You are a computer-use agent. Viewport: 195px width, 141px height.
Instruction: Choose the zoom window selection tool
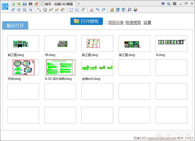[x=24, y=10]
